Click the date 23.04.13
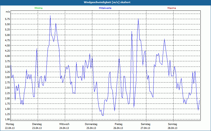 tap(37, 128)
